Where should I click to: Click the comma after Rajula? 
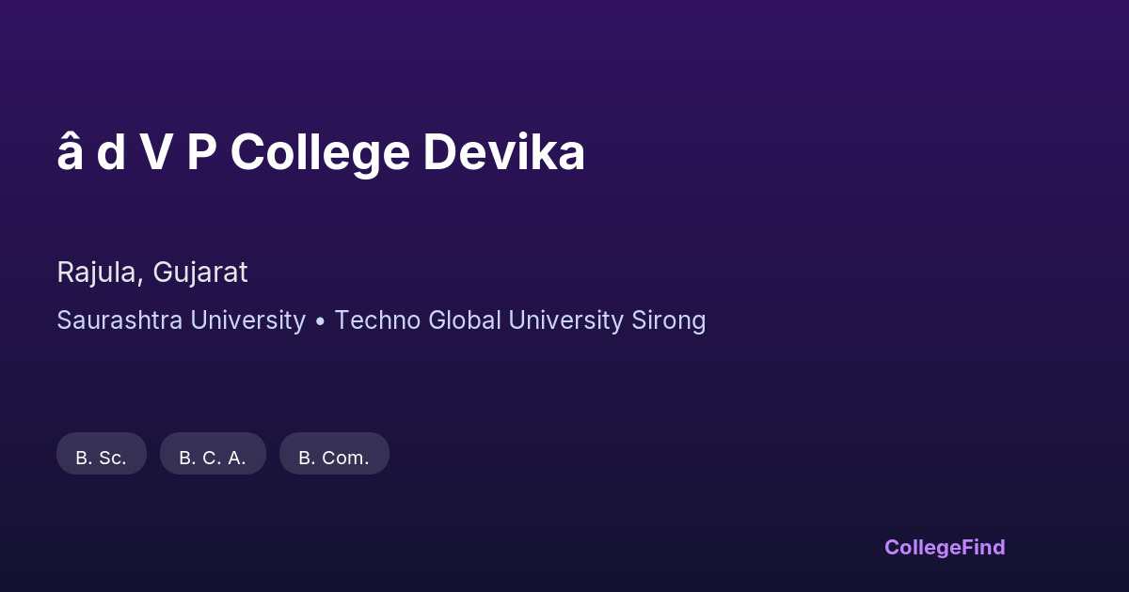click(142, 280)
